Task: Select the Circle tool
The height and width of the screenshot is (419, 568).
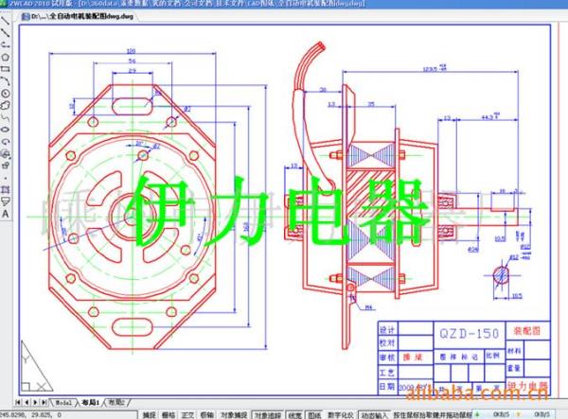Action: (x=5, y=93)
